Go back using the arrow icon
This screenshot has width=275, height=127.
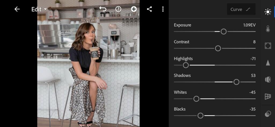point(17,9)
